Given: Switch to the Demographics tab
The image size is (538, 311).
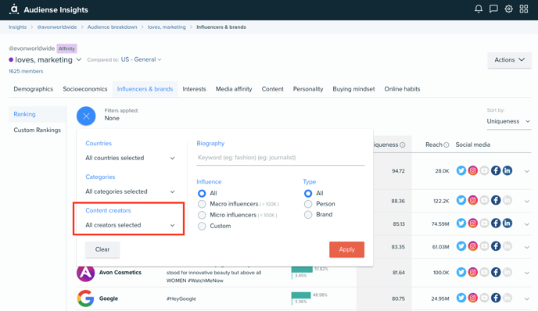Looking at the screenshot, I should click(x=34, y=89).
